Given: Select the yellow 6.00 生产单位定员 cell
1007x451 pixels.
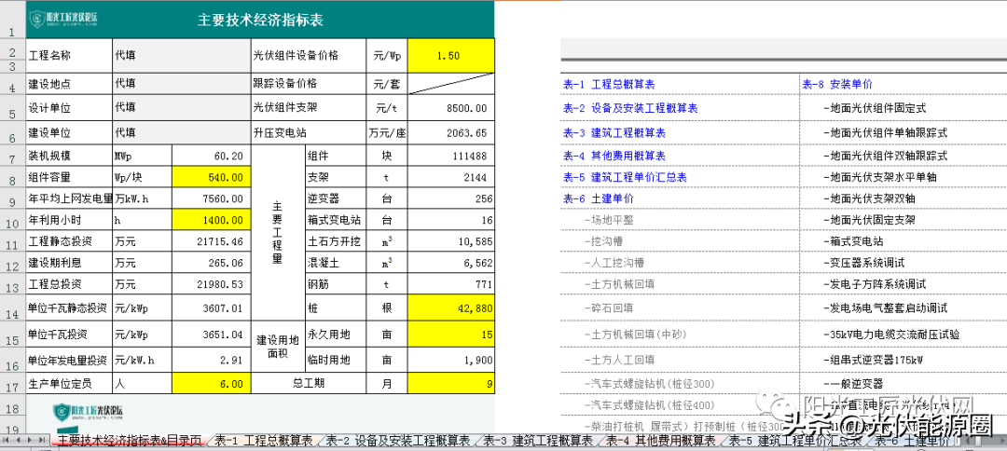Looking at the screenshot, I should point(210,384).
